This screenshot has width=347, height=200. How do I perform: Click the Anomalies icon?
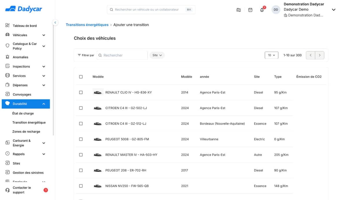[8, 57]
